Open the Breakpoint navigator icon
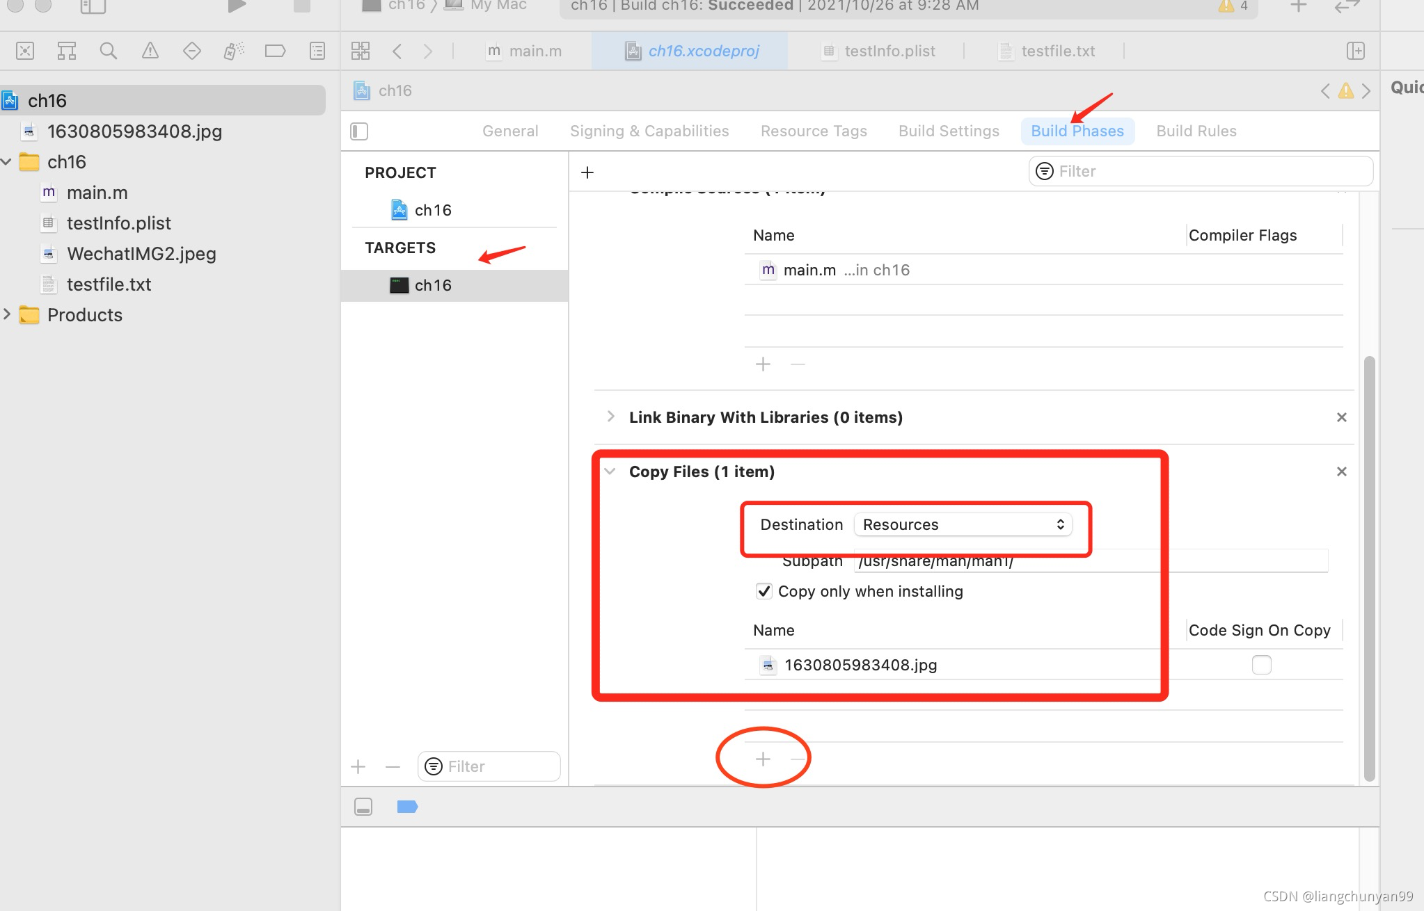1424x911 pixels. [x=275, y=51]
